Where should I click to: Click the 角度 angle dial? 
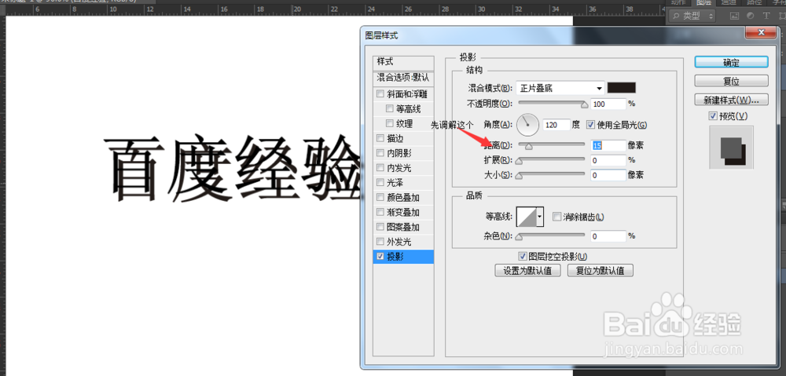point(527,125)
